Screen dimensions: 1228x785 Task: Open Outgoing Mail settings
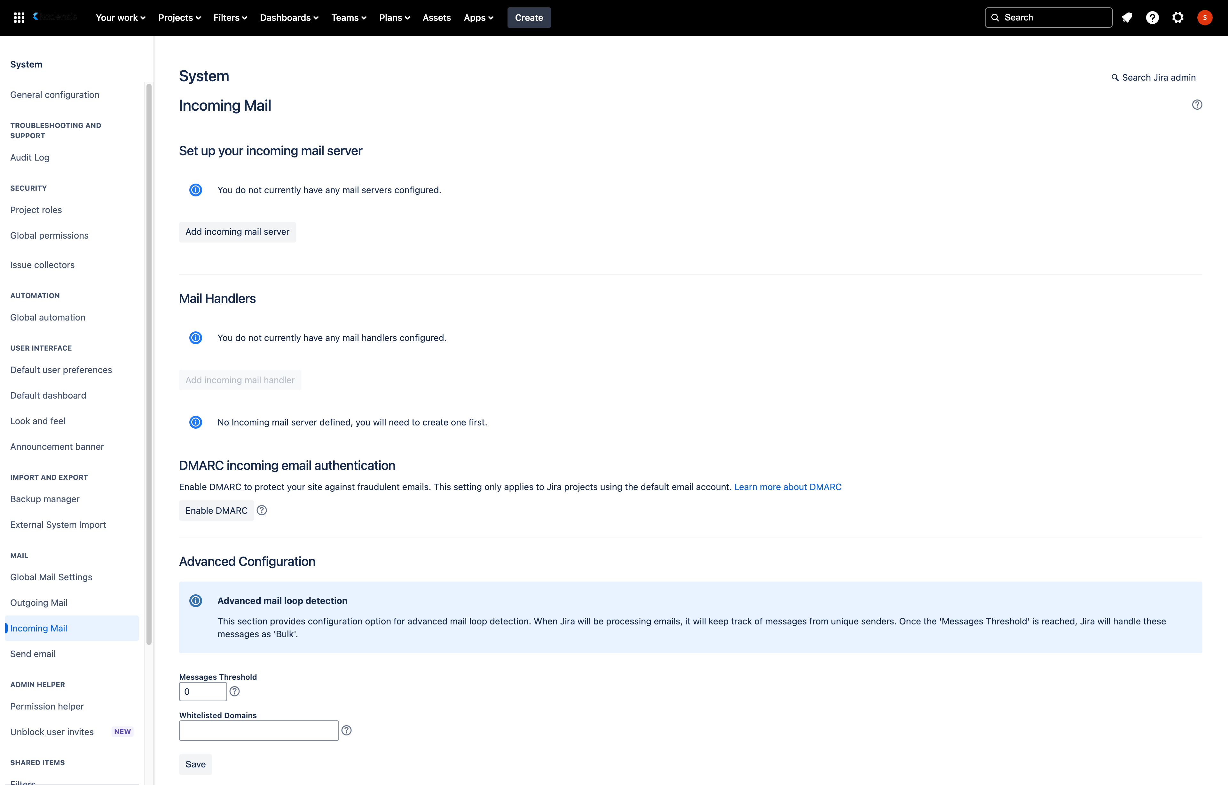click(39, 602)
